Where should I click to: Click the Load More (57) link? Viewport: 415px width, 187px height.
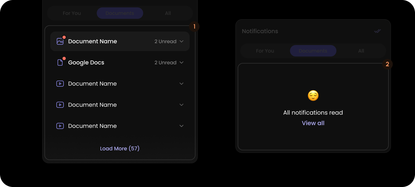point(120,148)
